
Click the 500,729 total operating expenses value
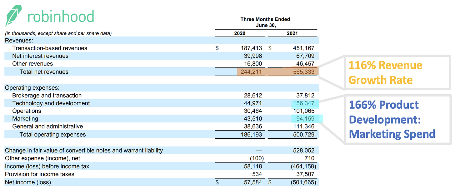point(304,135)
